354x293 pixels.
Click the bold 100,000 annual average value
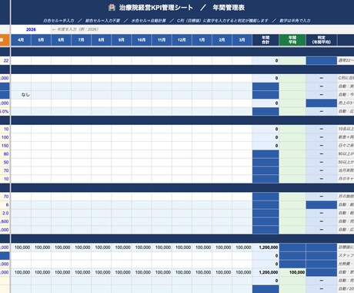tap(297, 272)
